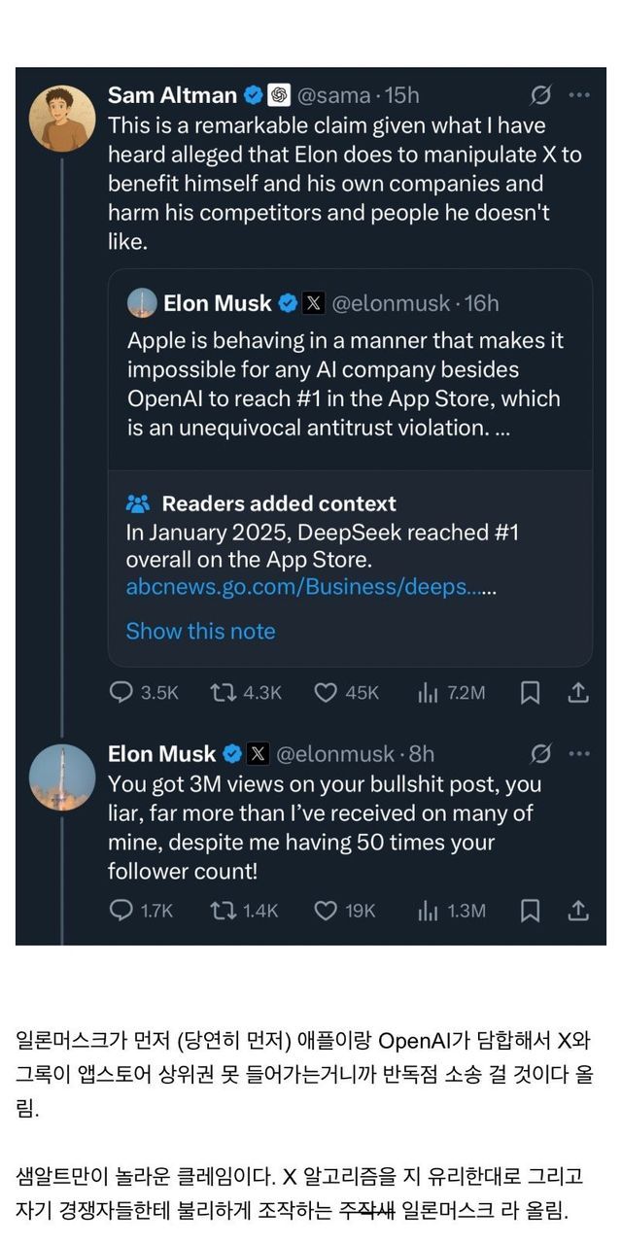Open Grok icon on Sam Altman's tweet
Viewport: 622px width, 1244px height.
[541, 95]
